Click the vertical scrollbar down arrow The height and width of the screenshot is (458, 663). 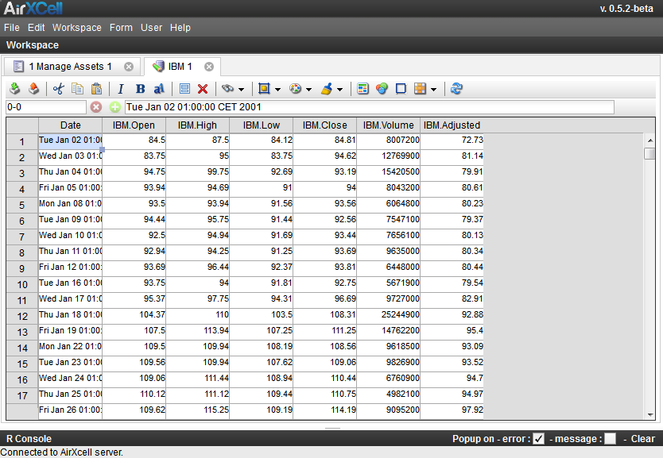coord(650,414)
